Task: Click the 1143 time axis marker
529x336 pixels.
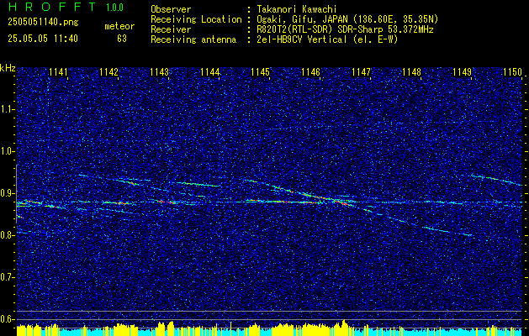Action: pyautogui.click(x=159, y=72)
